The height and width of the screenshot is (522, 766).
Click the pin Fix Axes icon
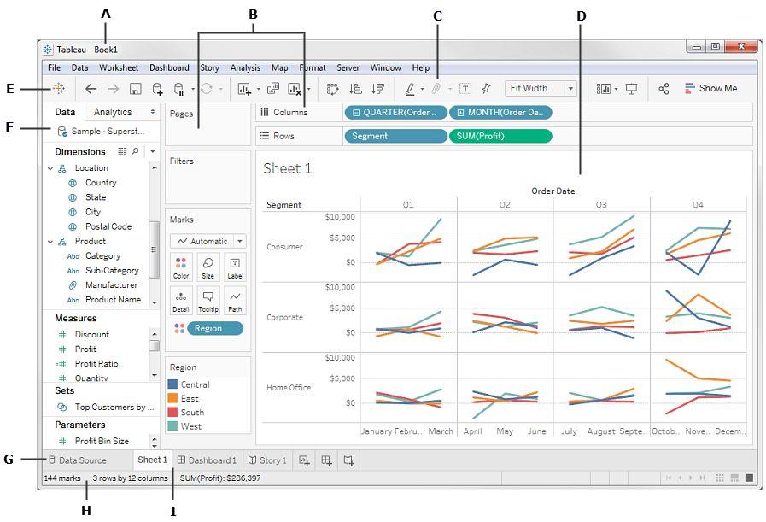(x=486, y=89)
